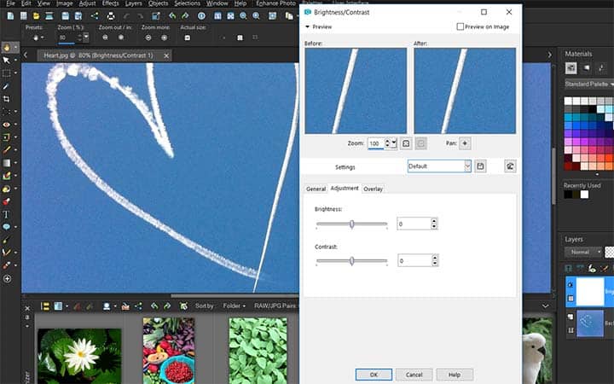The image size is (614, 384).
Task: Click the Save preset disk icon beside Settings
Action: click(480, 166)
